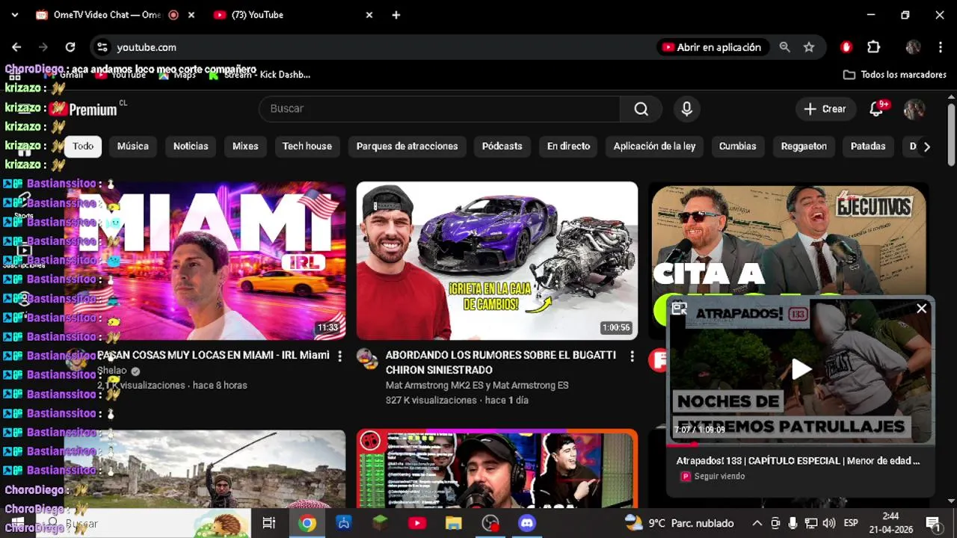Open Windows notification center icon
This screenshot has height=538, width=957.
(933, 523)
